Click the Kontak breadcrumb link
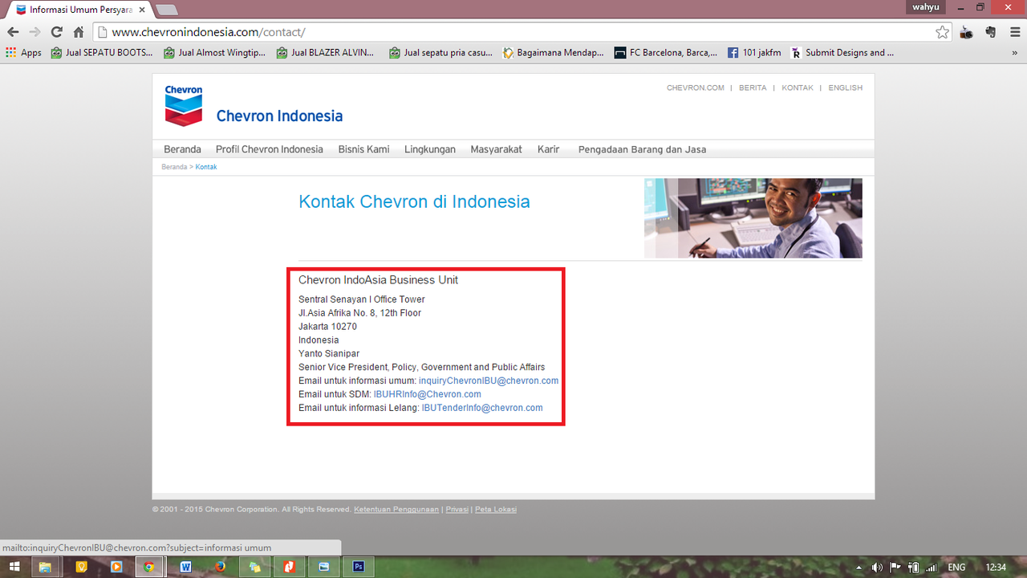 206,167
